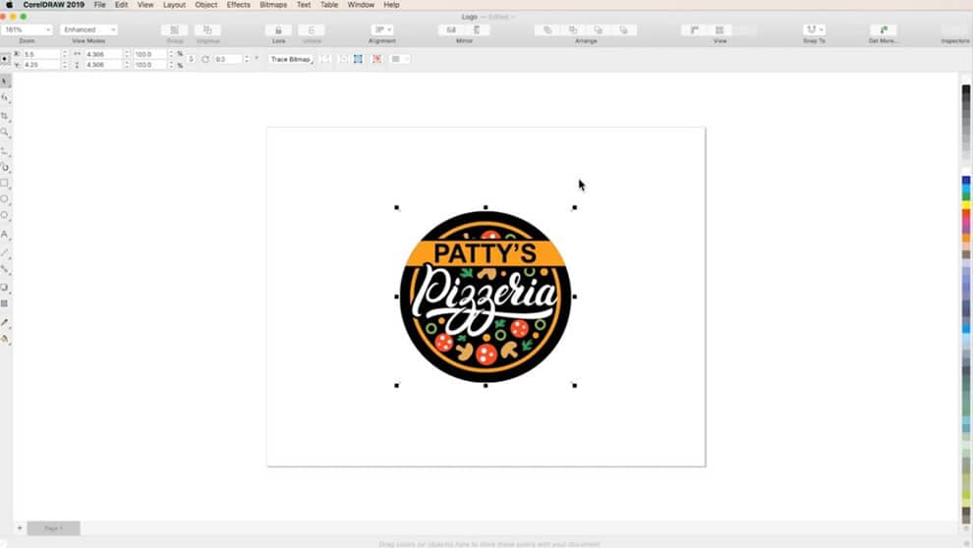Click the rotation angle input field
The height and width of the screenshot is (548, 973).
(228, 59)
